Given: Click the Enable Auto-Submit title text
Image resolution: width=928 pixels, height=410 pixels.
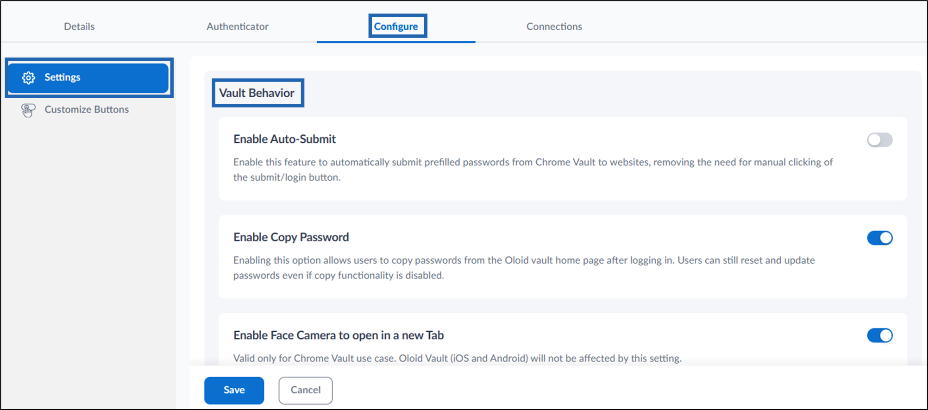Looking at the screenshot, I should (x=284, y=139).
